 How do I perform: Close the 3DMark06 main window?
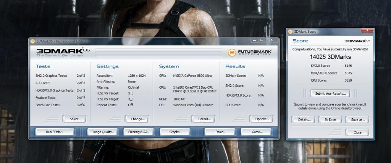pyautogui.click(x=271, y=40)
